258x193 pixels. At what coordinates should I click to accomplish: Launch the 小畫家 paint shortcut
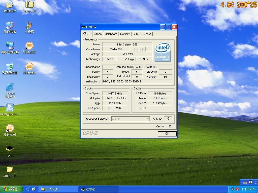tap(29, 25)
